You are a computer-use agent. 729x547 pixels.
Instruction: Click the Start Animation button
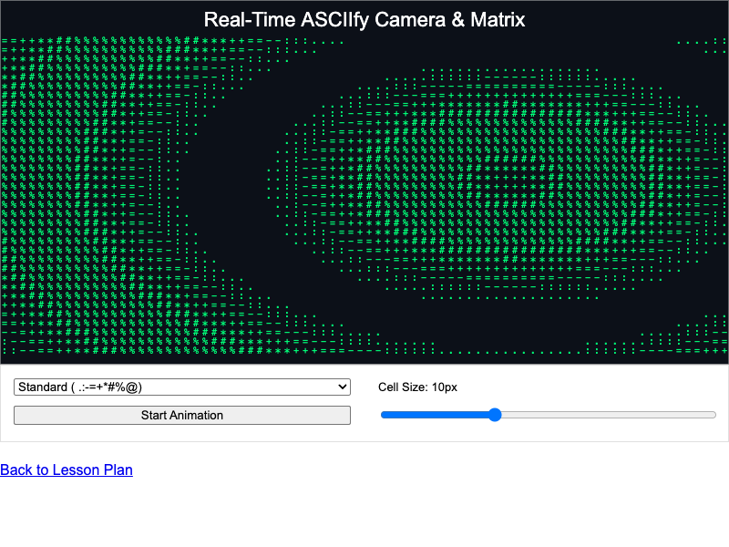tap(181, 415)
